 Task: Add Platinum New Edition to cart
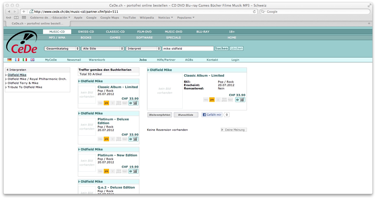(x=133, y=171)
